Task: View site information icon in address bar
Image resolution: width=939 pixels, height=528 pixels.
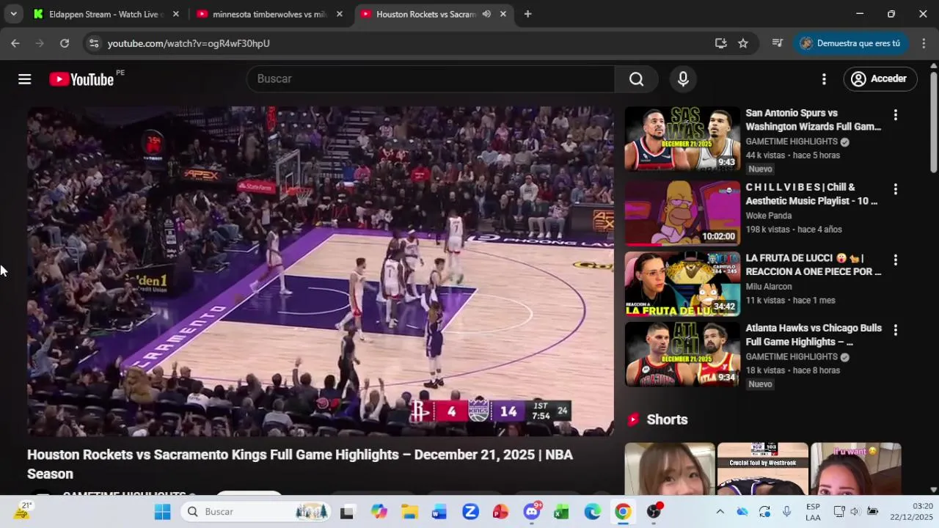Action: (x=93, y=43)
